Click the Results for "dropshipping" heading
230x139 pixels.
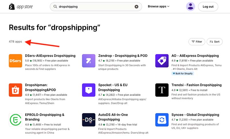(54, 28)
